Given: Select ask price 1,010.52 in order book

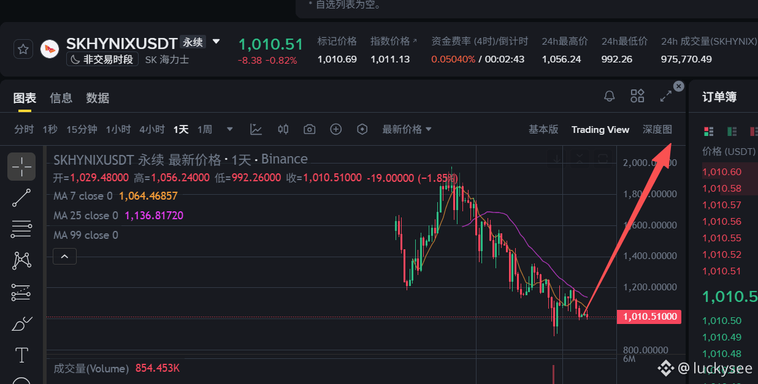Looking at the screenshot, I should point(722,255).
